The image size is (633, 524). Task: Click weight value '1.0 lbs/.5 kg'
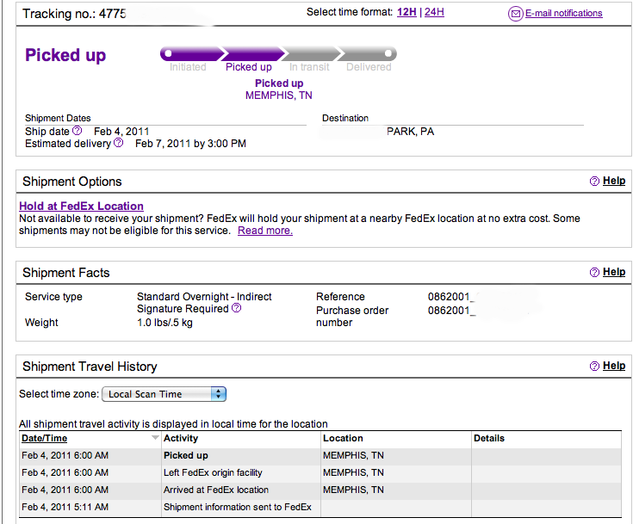pos(164,323)
